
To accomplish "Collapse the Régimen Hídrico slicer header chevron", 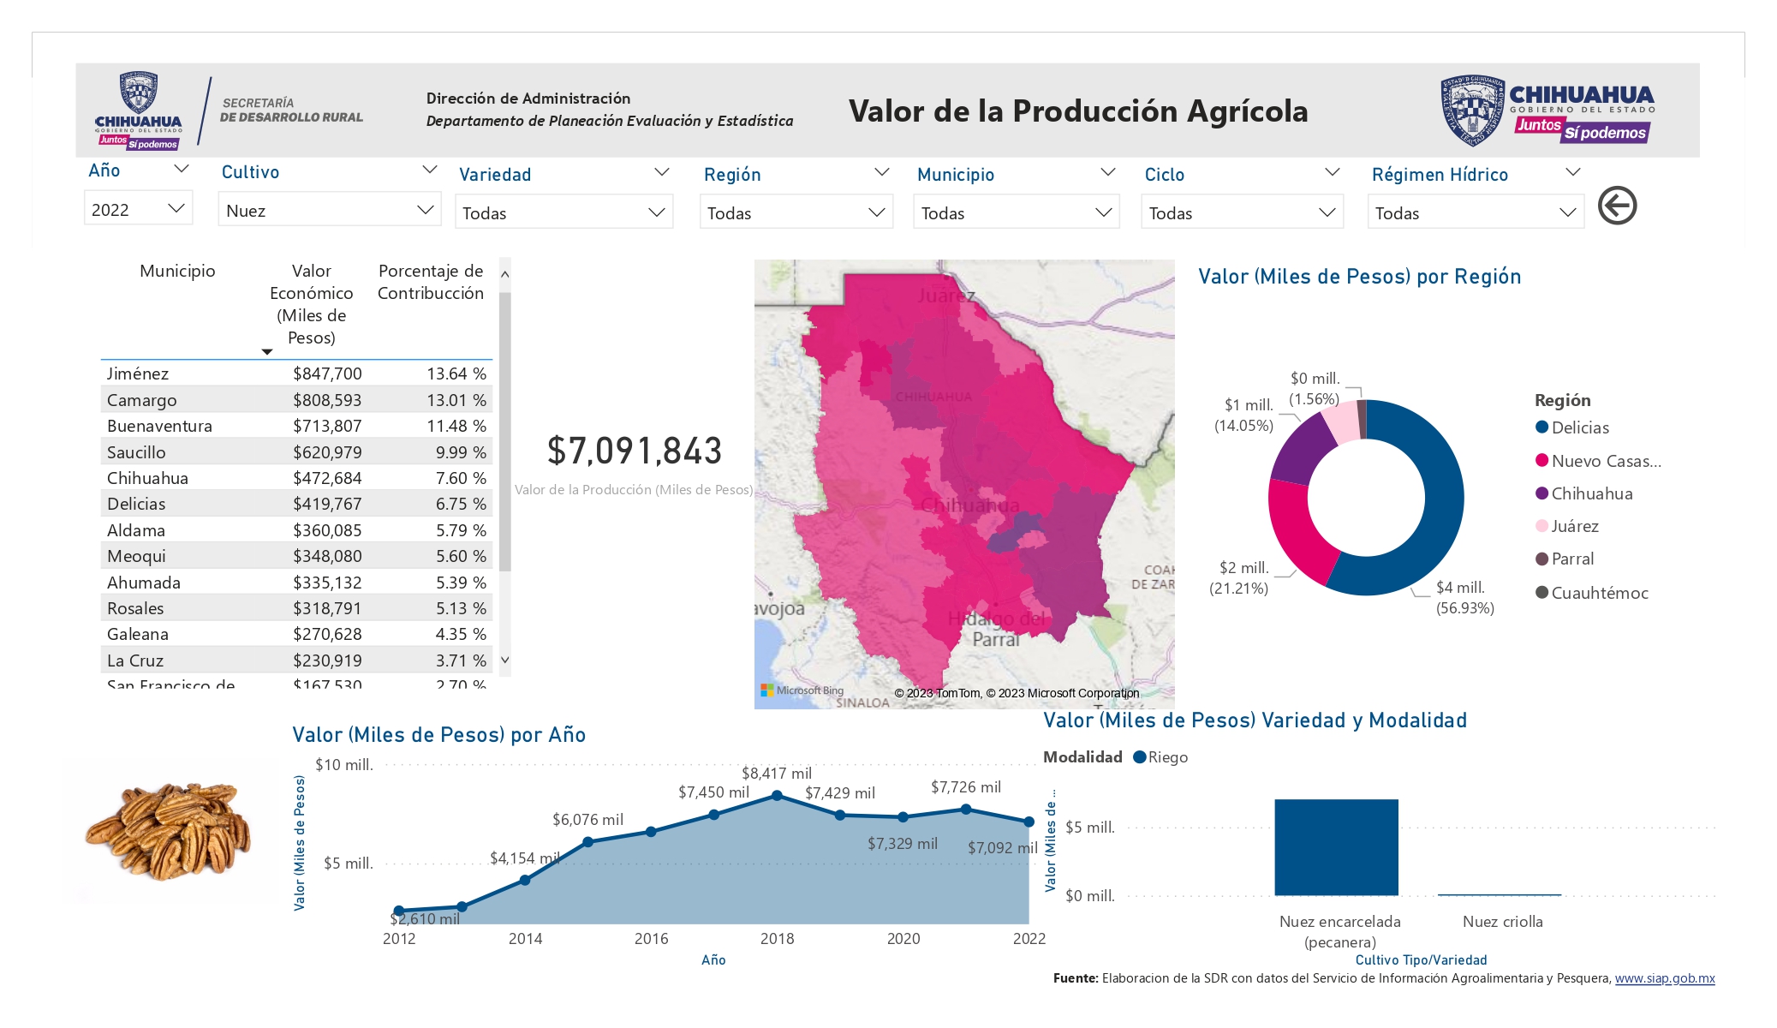I will point(1572,172).
